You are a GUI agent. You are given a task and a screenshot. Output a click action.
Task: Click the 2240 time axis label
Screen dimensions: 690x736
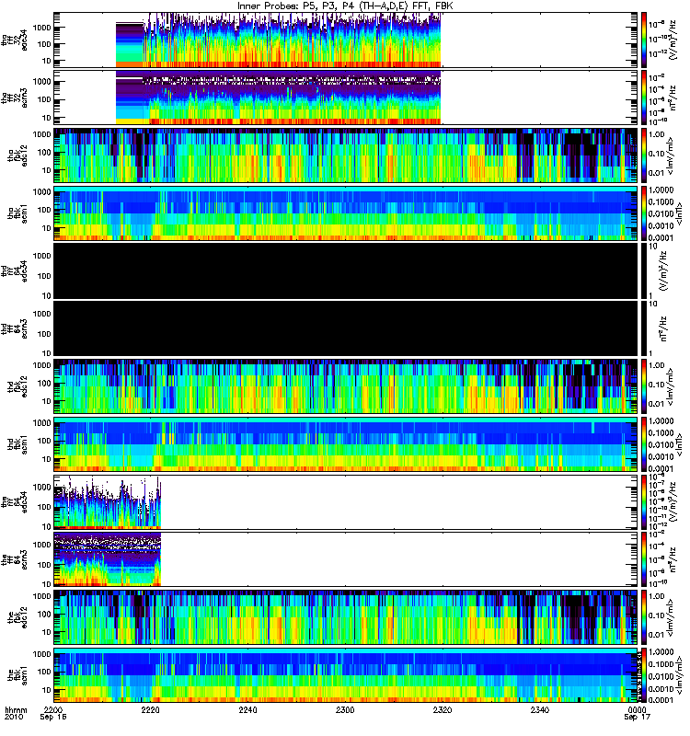point(247,709)
